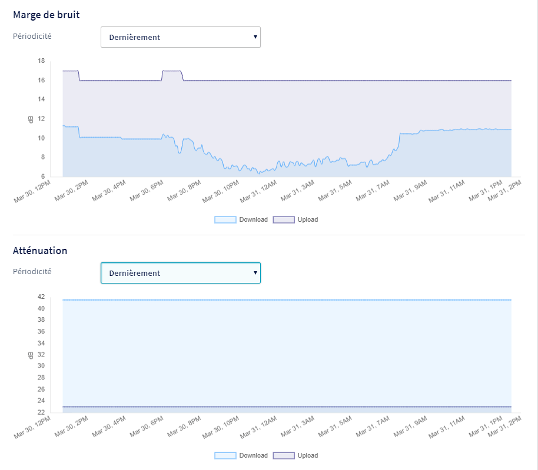
Task: Click the Périodicité label in the Marge de bruit section
Action: [32, 36]
